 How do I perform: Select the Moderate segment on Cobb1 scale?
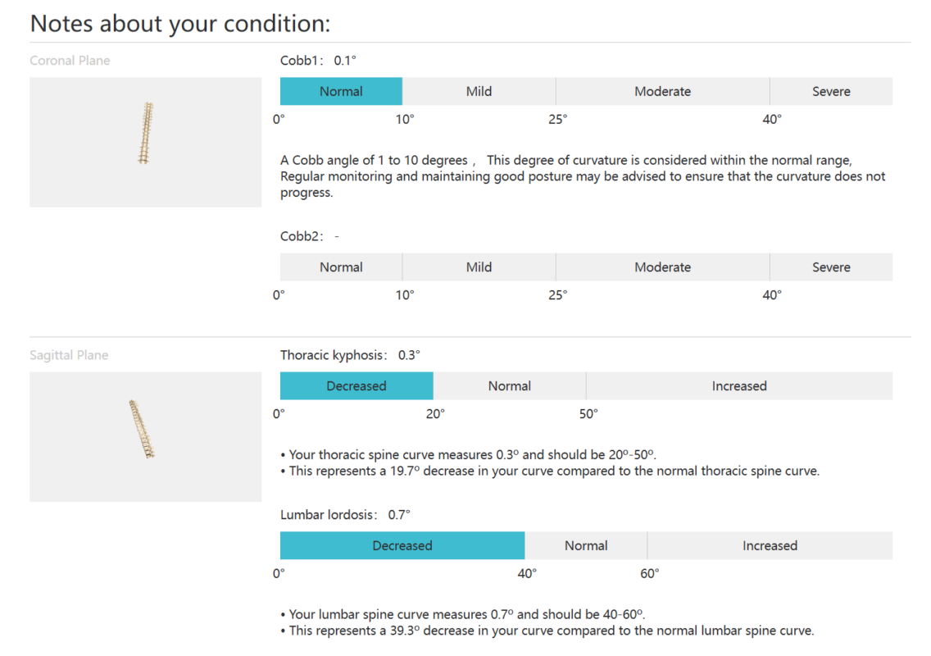[x=663, y=92]
